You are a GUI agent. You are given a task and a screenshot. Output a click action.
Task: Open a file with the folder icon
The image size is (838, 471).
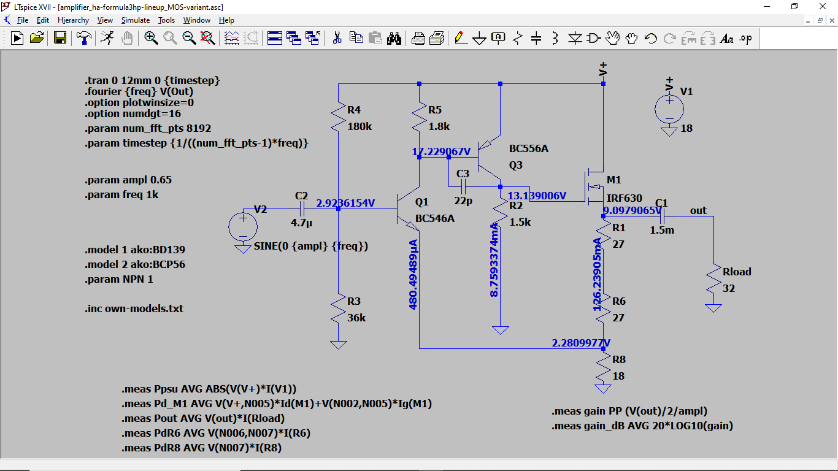point(37,38)
